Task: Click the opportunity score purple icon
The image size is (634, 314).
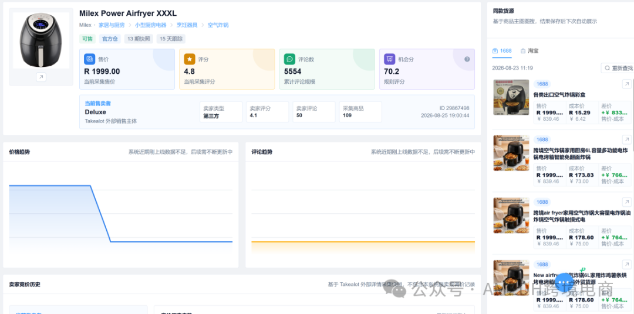Action: (x=389, y=59)
